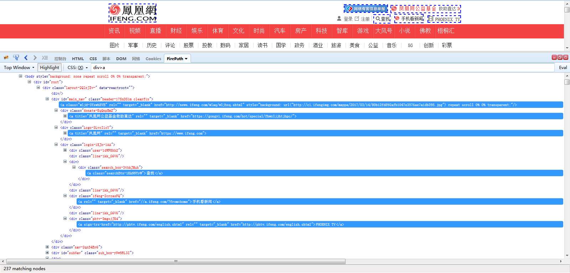Open Firebug in a new window
Viewport: 570px width, 273px height.
[x=560, y=57]
